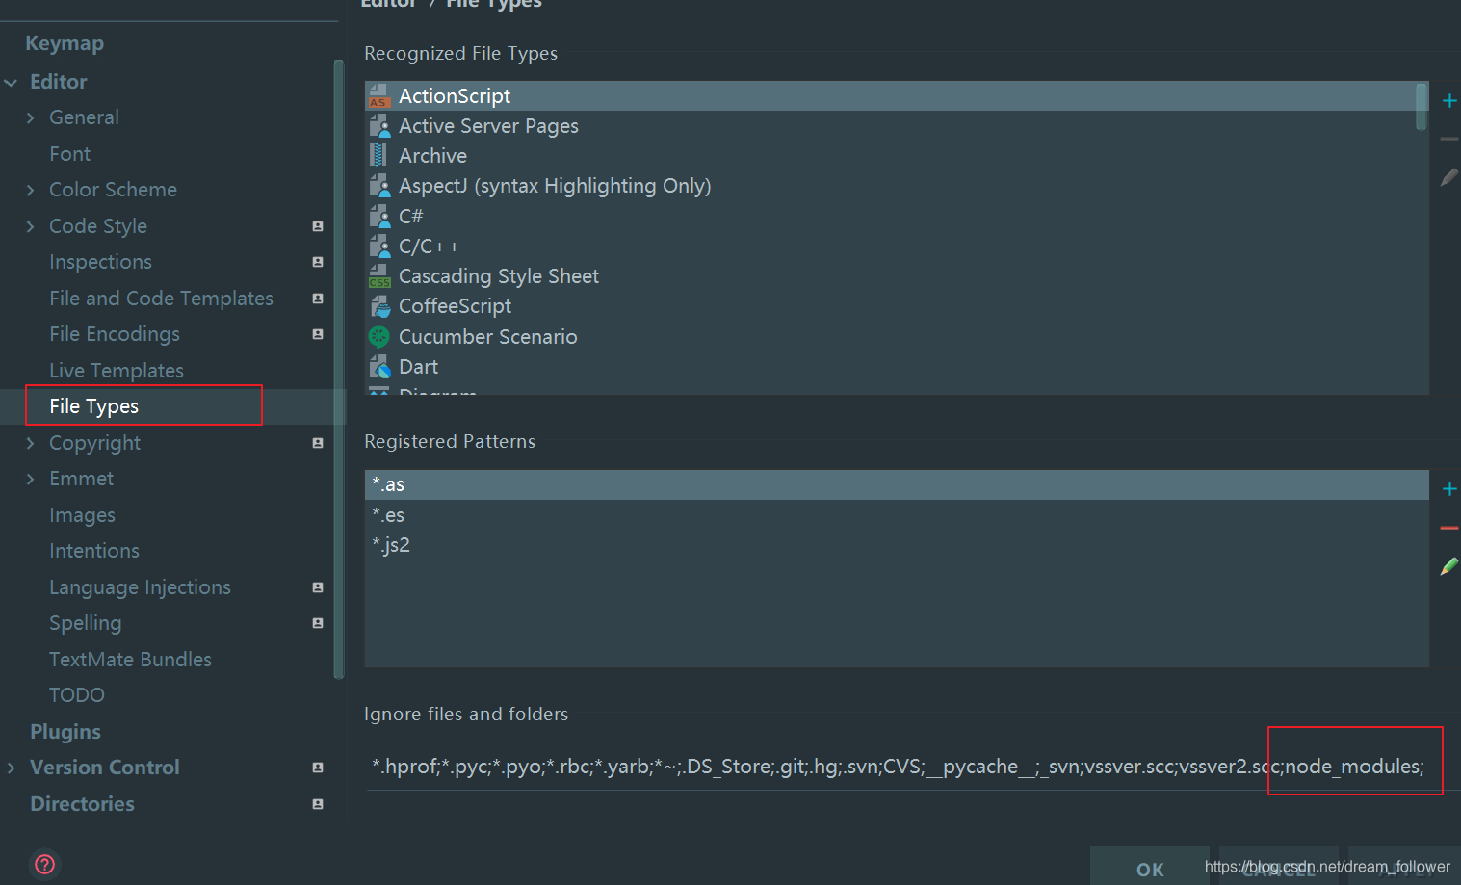The width and height of the screenshot is (1461, 885).
Task: Expand the Color Scheme node
Action: (30, 190)
